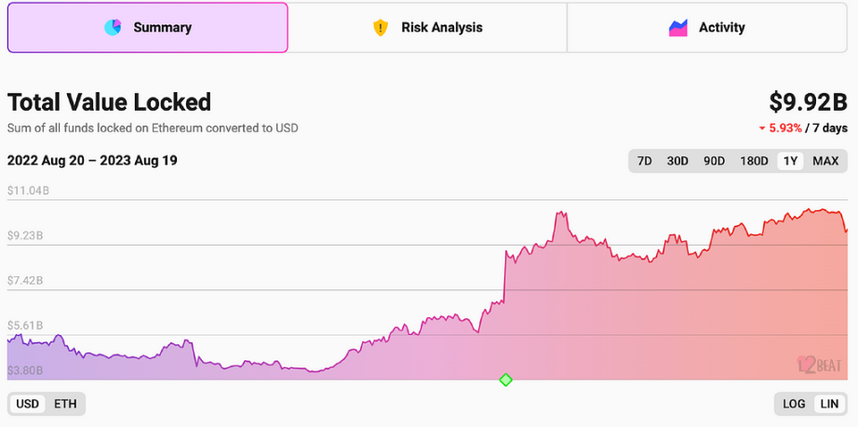This screenshot has width=858, height=427.
Task: Select the 90D time range
Action: (x=714, y=161)
